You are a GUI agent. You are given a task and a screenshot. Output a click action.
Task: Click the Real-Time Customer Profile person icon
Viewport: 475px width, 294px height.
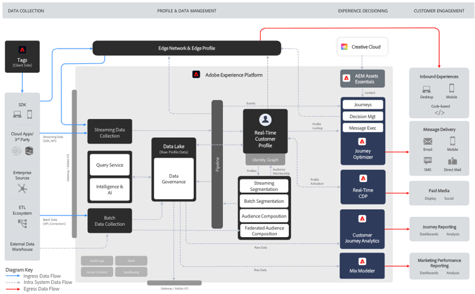click(265, 119)
